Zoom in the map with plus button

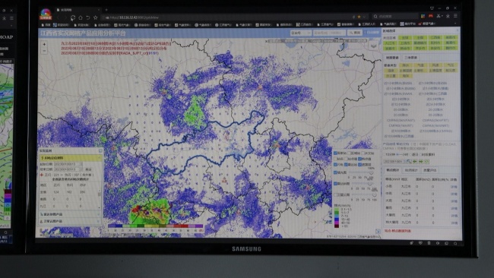[44, 44]
